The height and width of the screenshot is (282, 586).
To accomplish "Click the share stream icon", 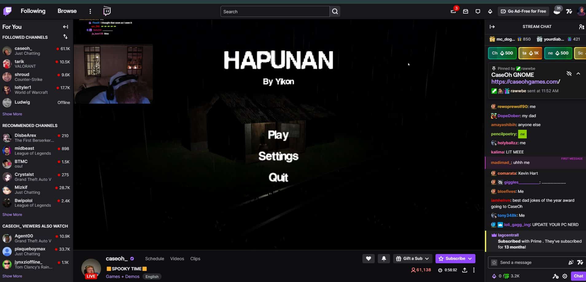I will click(x=465, y=270).
